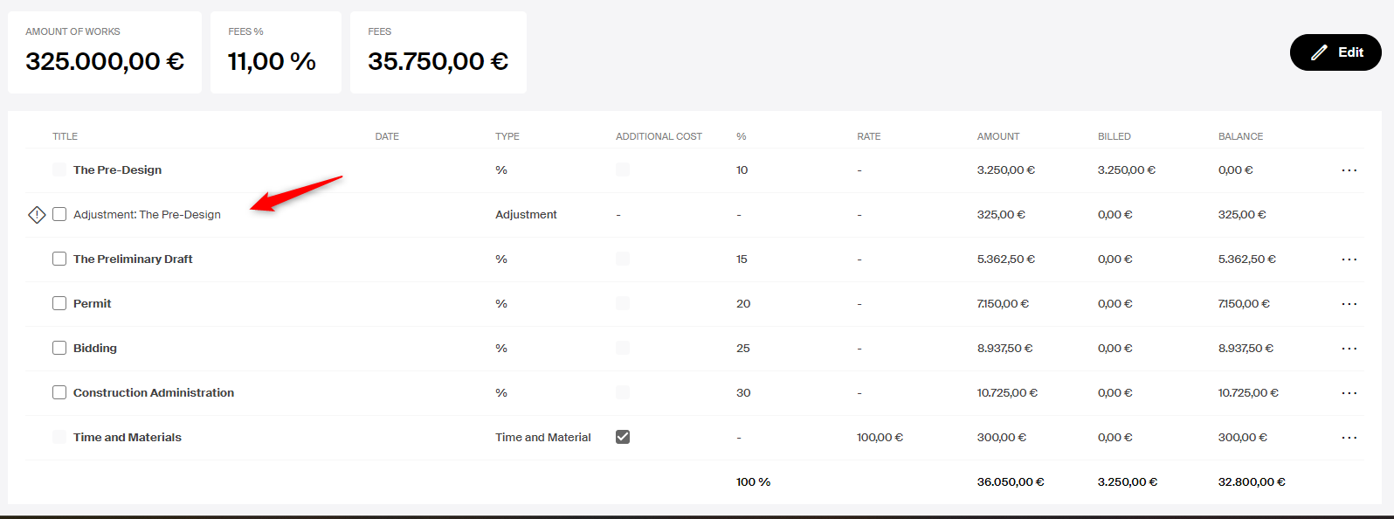
Task: Select the Fees total card
Action: pos(438,52)
